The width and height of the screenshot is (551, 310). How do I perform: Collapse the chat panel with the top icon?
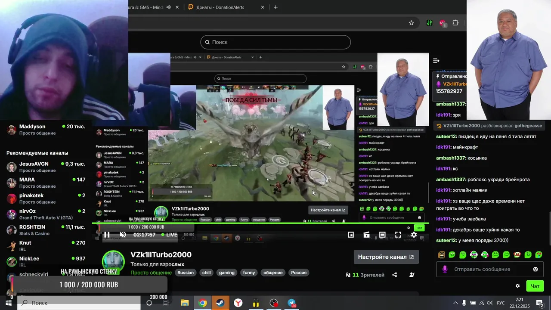click(436, 61)
